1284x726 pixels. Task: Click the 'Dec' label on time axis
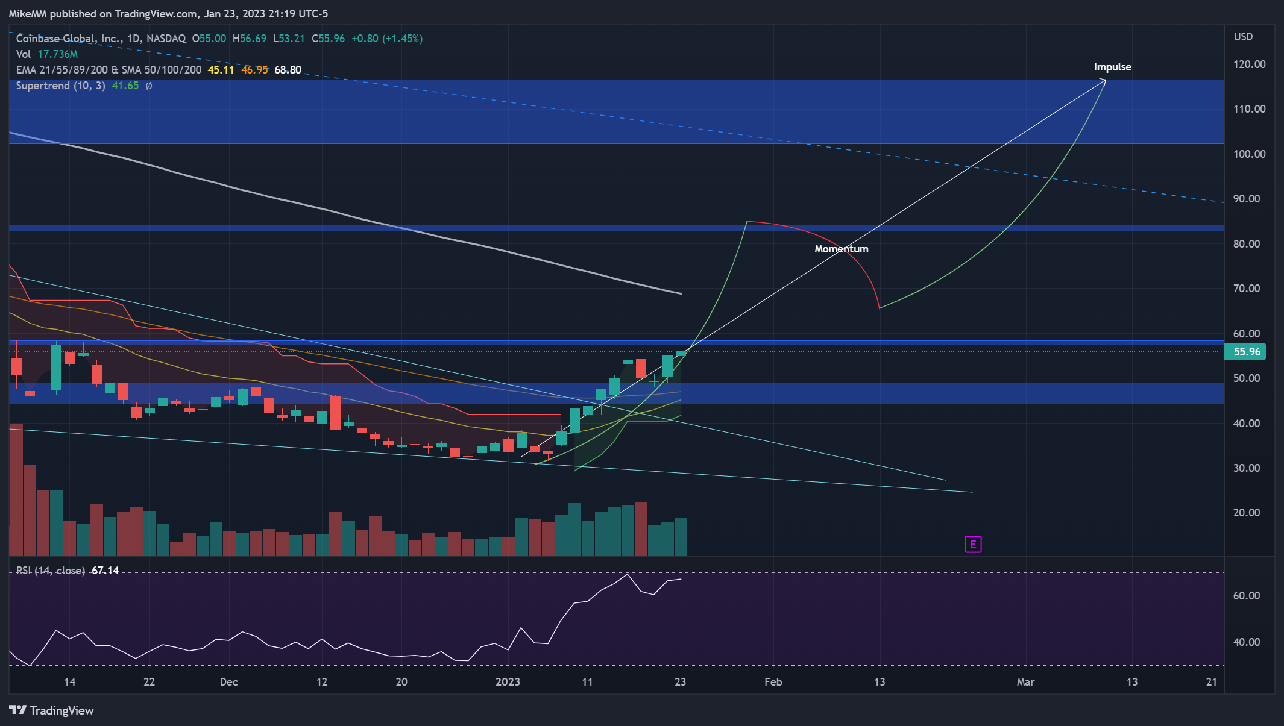(x=228, y=682)
